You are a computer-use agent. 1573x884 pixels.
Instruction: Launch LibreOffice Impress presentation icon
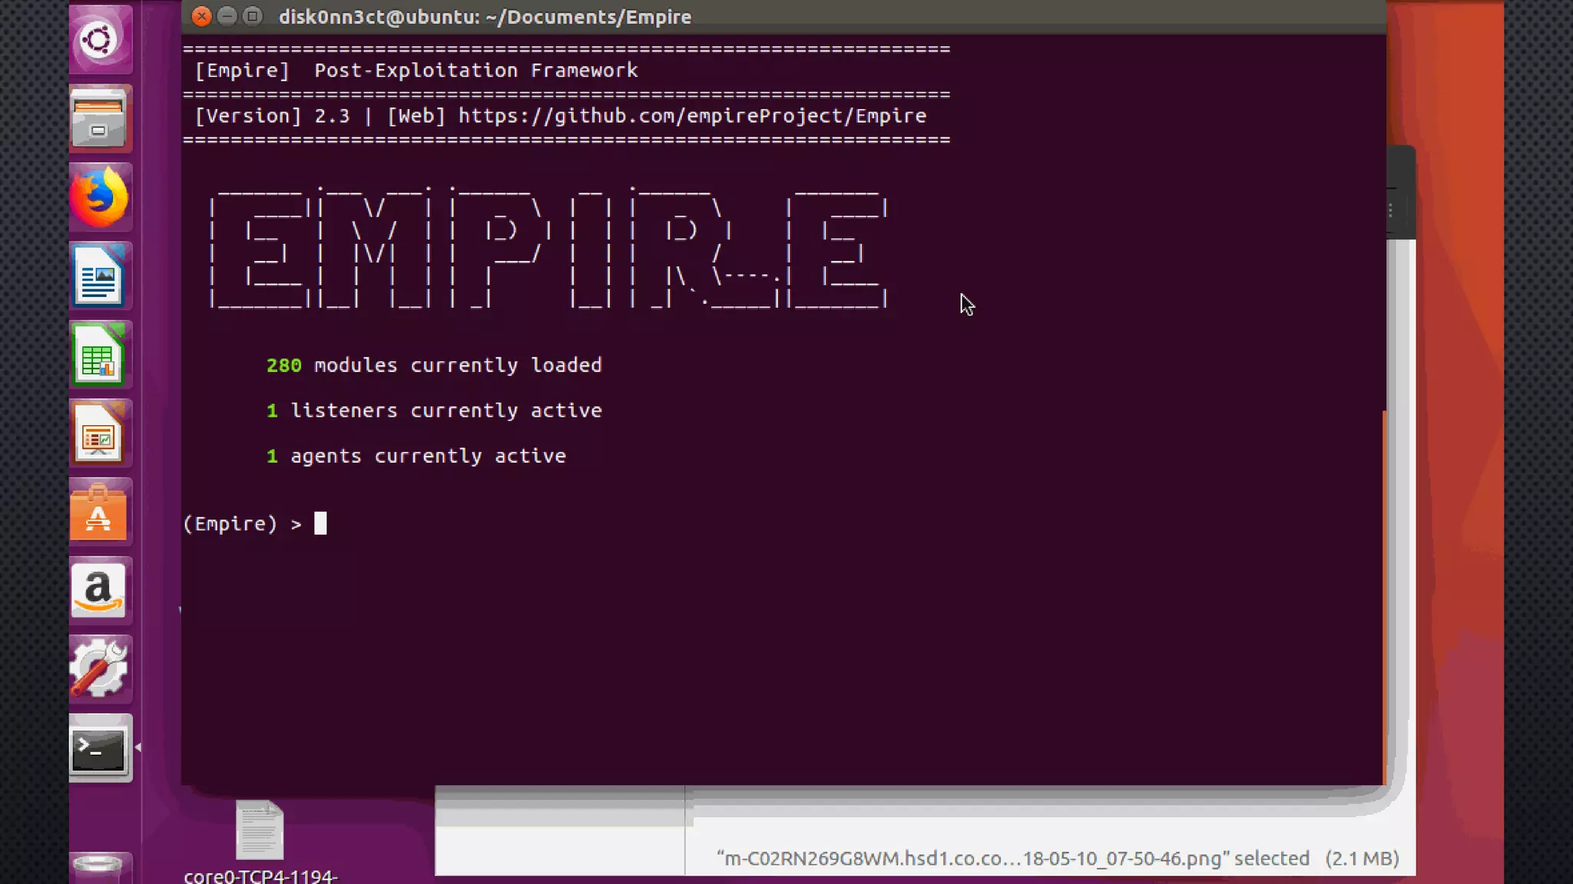[x=100, y=434]
